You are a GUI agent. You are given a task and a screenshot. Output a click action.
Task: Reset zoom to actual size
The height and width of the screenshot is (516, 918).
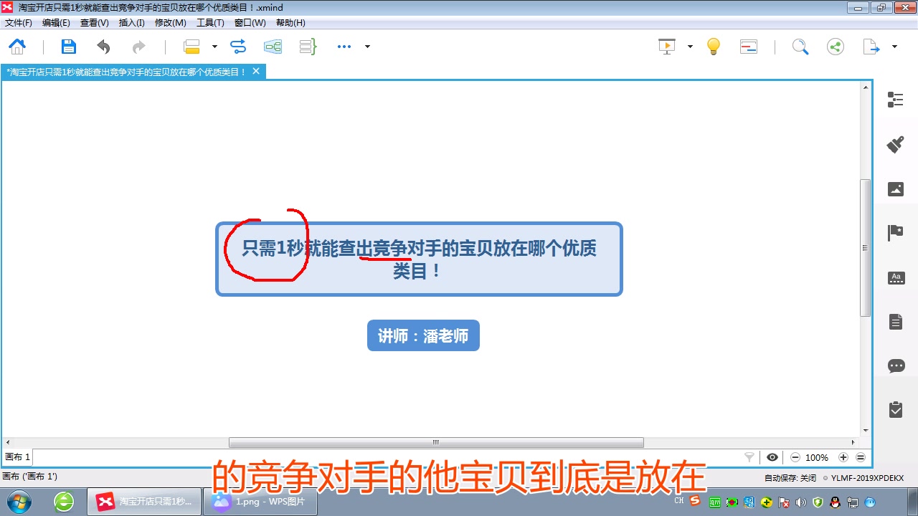click(x=861, y=457)
